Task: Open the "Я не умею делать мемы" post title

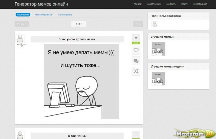Action: click(x=77, y=39)
